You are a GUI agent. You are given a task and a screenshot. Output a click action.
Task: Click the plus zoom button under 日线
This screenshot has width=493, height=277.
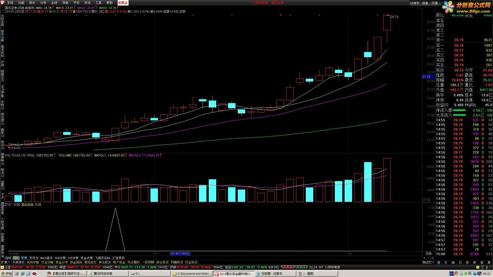click(424, 258)
